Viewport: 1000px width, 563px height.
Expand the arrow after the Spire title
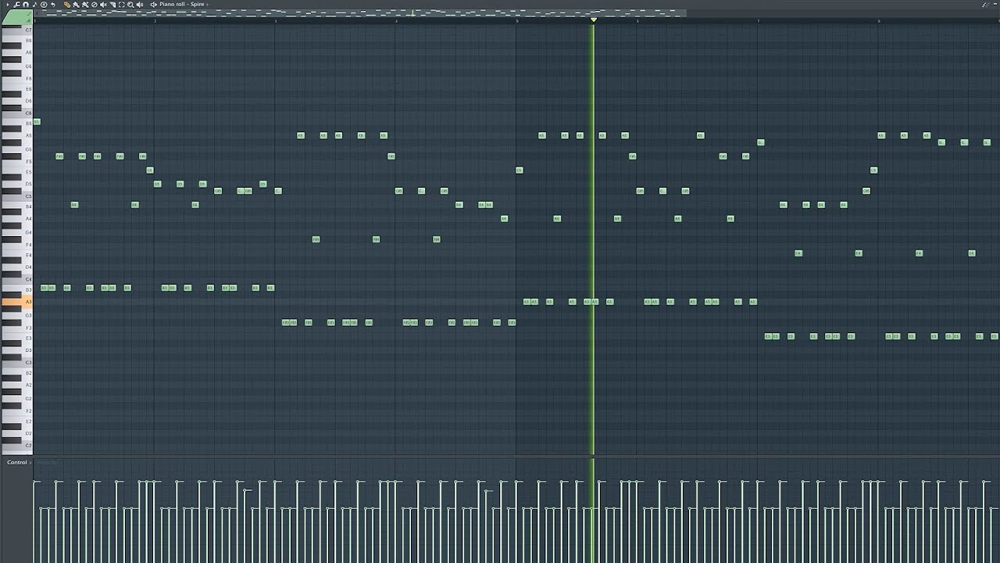[x=207, y=5]
